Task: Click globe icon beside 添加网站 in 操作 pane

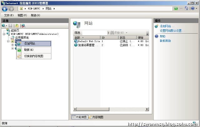Action: (x=157, y=26)
